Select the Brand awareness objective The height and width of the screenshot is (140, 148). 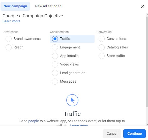(9, 39)
